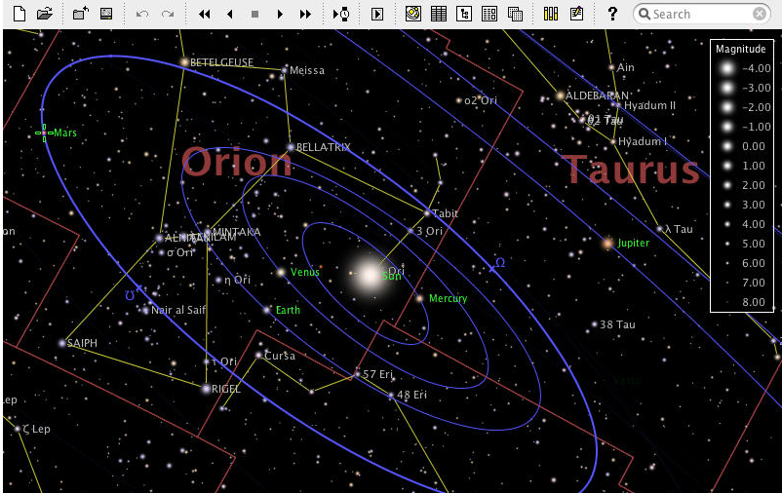Click the Cursa star label
Screen dimensions: 782x493
point(279,356)
